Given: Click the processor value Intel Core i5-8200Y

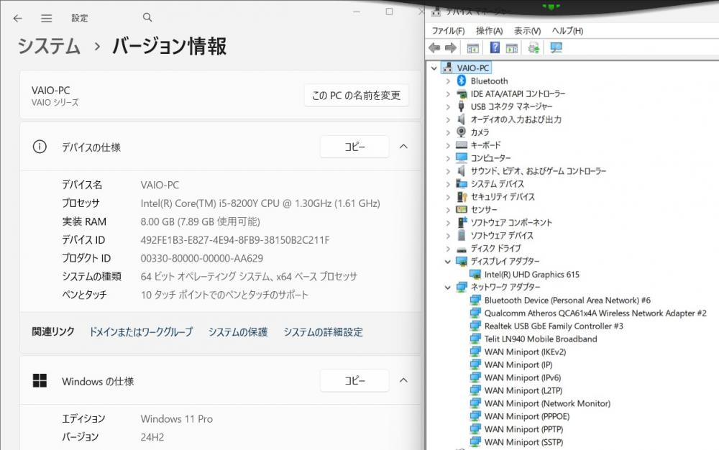Looking at the screenshot, I should pos(260,203).
